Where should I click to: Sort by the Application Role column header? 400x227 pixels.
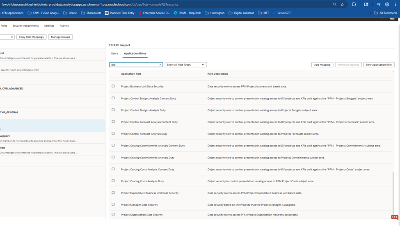click(x=131, y=74)
